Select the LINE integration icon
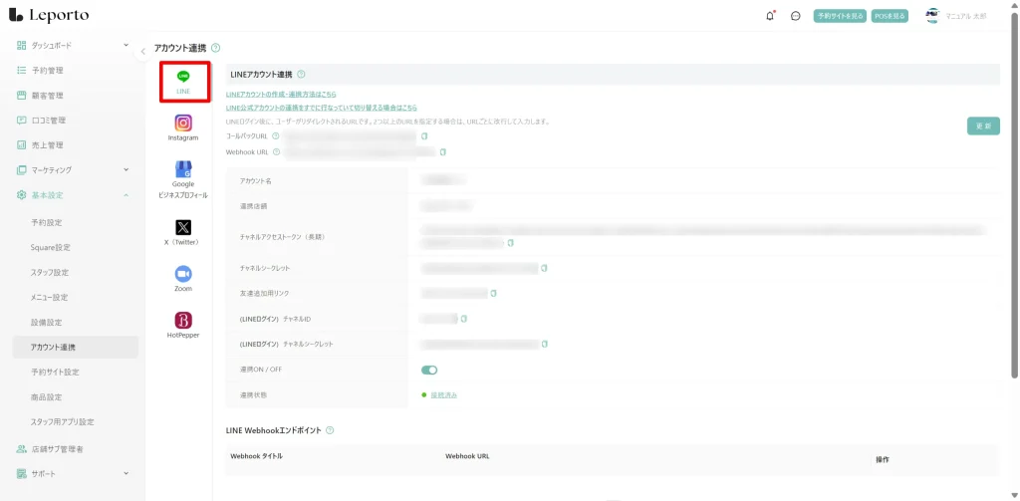 [x=183, y=81]
